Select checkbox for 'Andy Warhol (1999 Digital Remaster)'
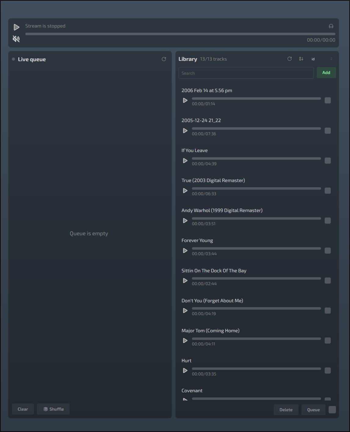The height and width of the screenshot is (432, 350). [x=328, y=221]
